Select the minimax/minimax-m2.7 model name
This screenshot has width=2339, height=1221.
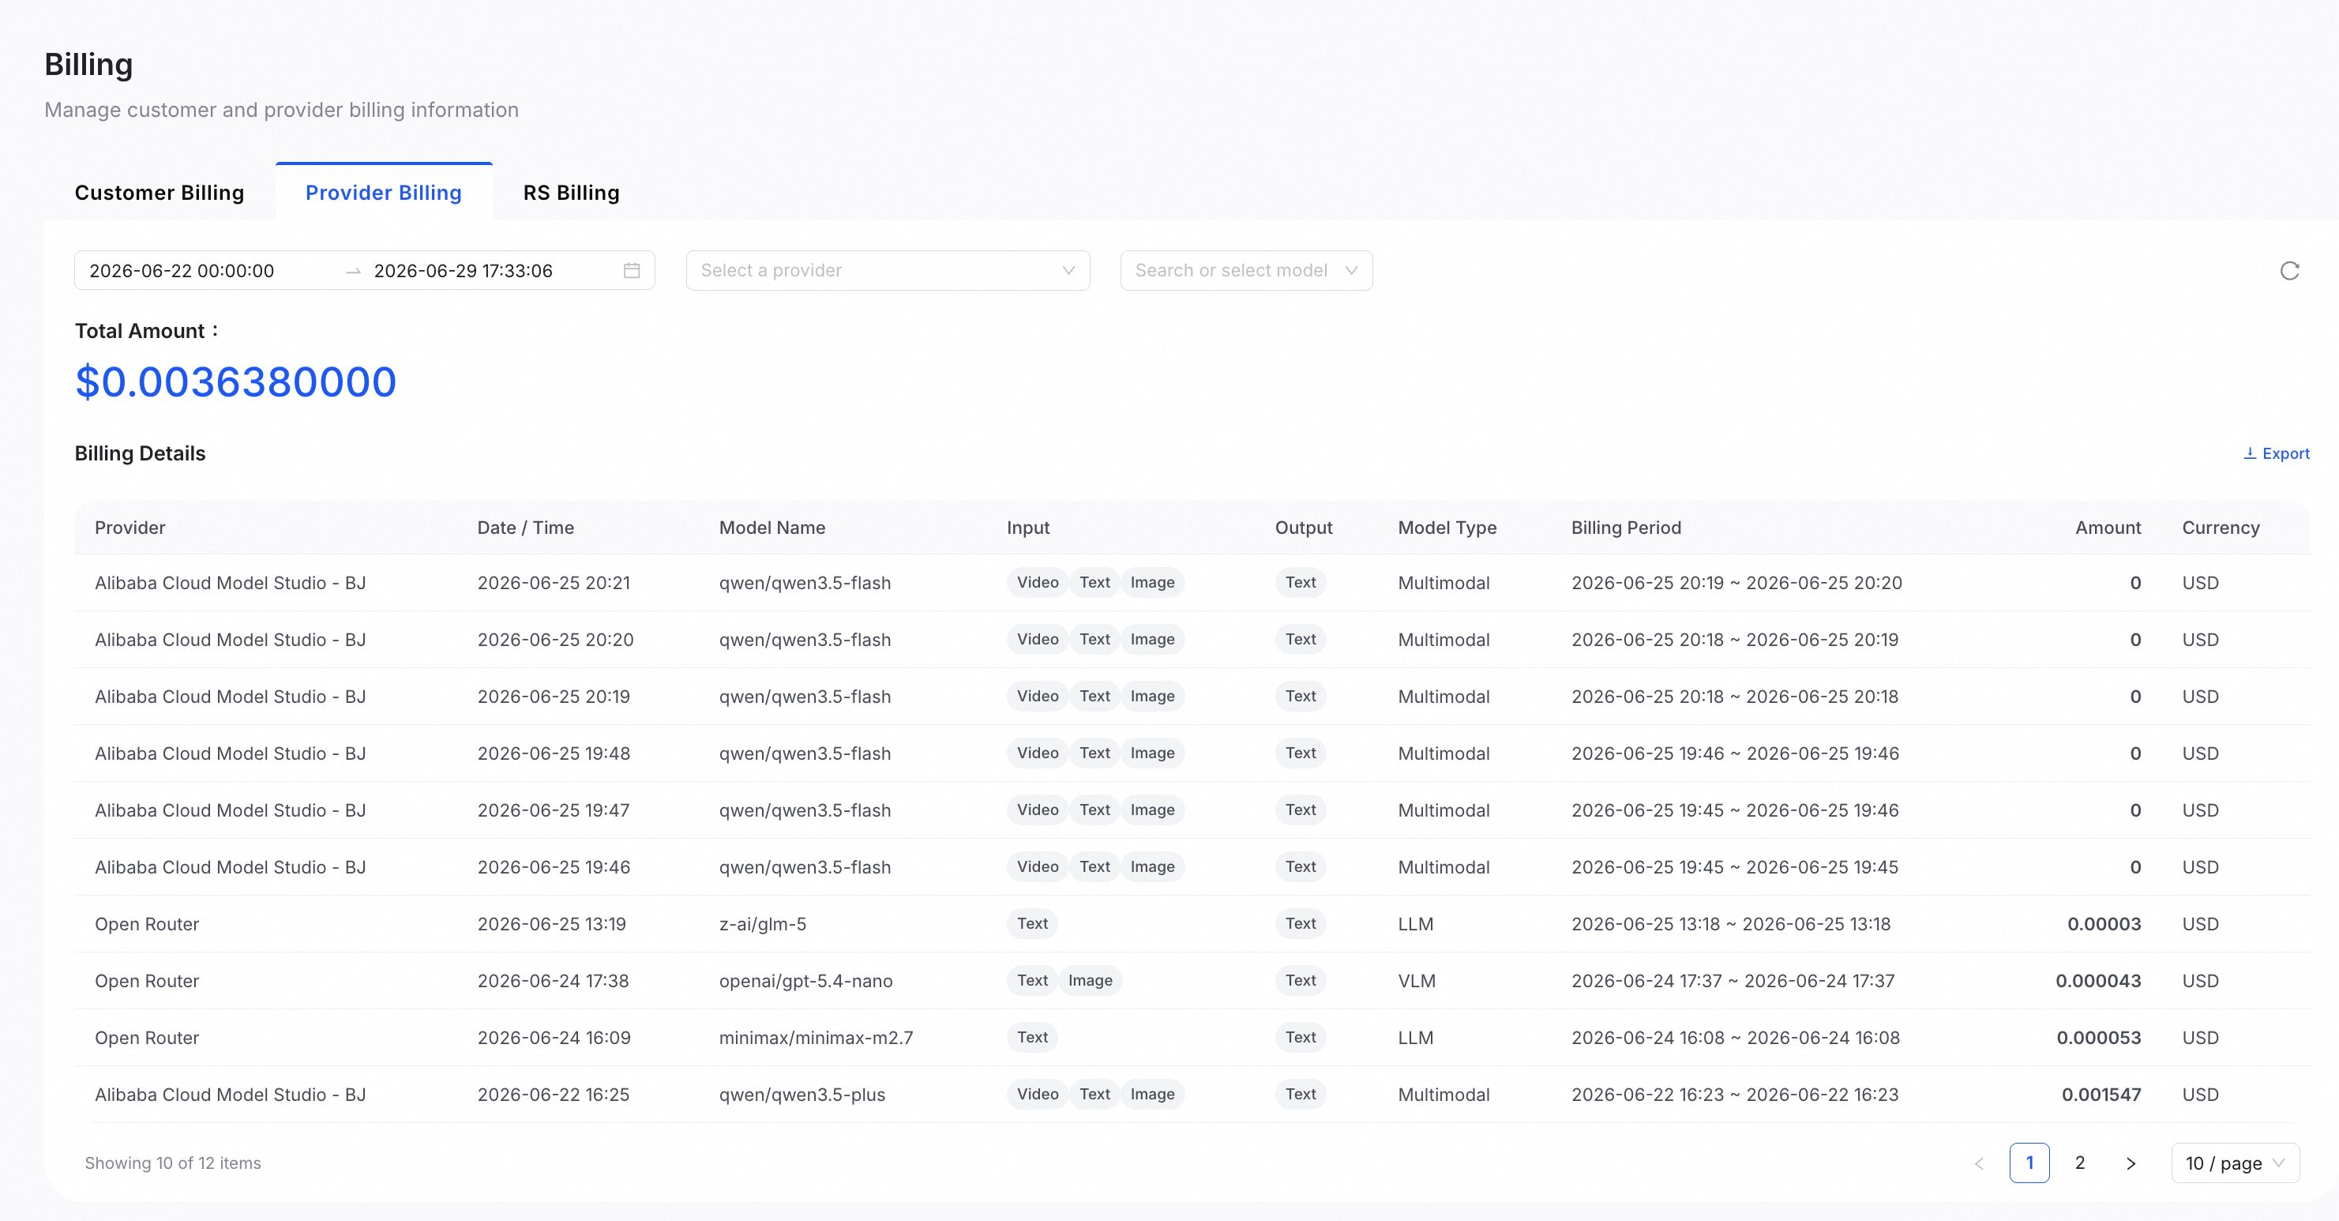(x=817, y=1038)
